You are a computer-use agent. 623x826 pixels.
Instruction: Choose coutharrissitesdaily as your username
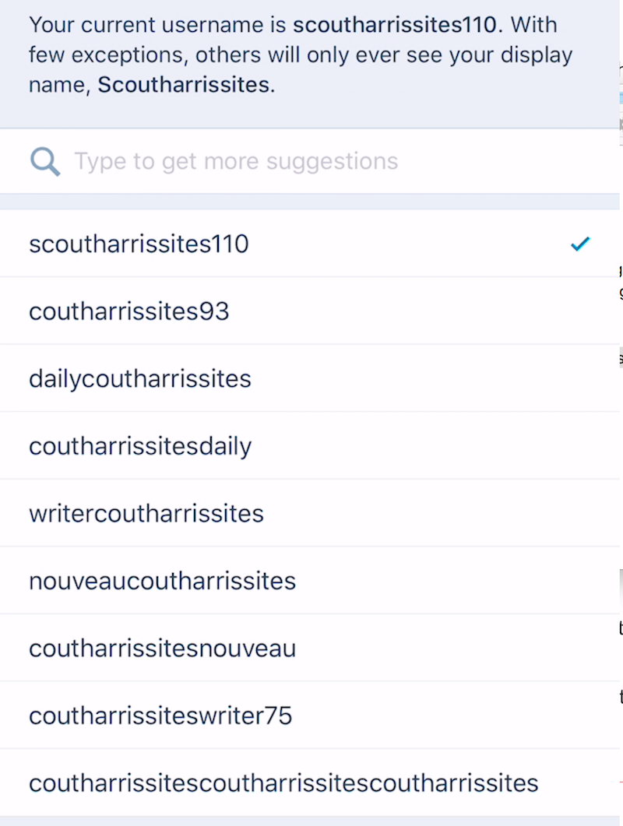tap(140, 445)
